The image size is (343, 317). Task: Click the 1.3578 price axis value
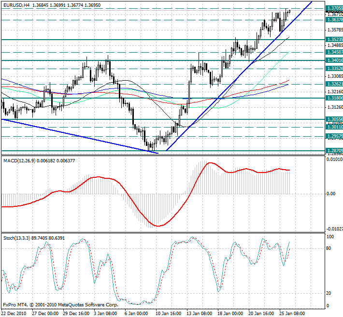pyautogui.click(x=335, y=30)
